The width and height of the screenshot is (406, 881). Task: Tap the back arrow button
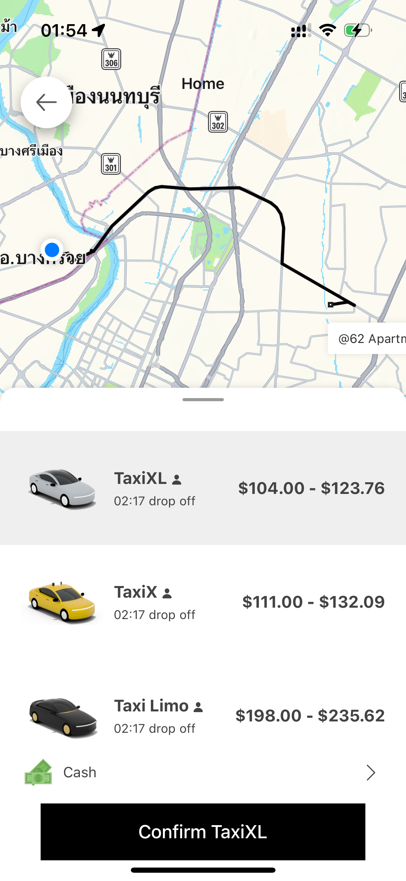pos(46,102)
